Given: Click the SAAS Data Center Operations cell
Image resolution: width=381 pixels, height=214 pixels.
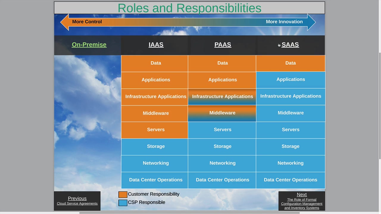Looking at the screenshot, I should tap(291, 180).
